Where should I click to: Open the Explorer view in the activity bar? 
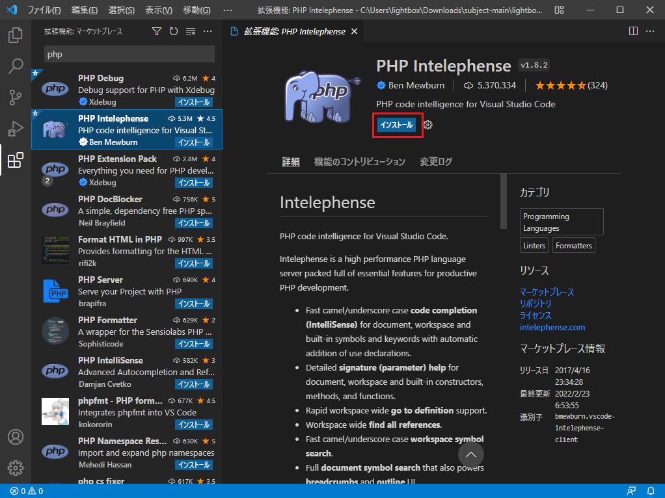(16, 35)
